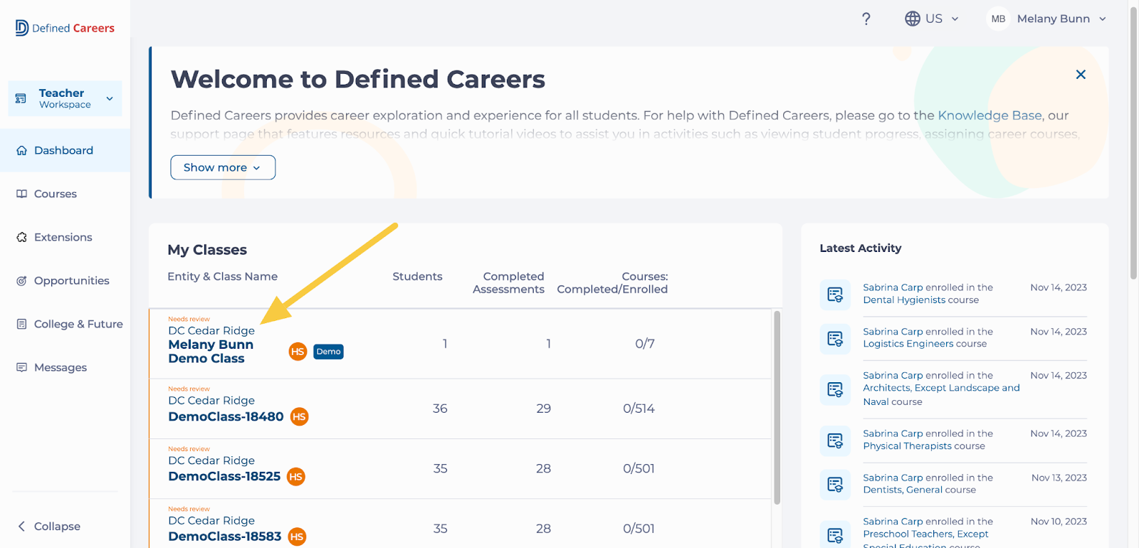Image resolution: width=1139 pixels, height=548 pixels.
Task: Open Melany Bunn Demo Class
Action: click(x=211, y=352)
